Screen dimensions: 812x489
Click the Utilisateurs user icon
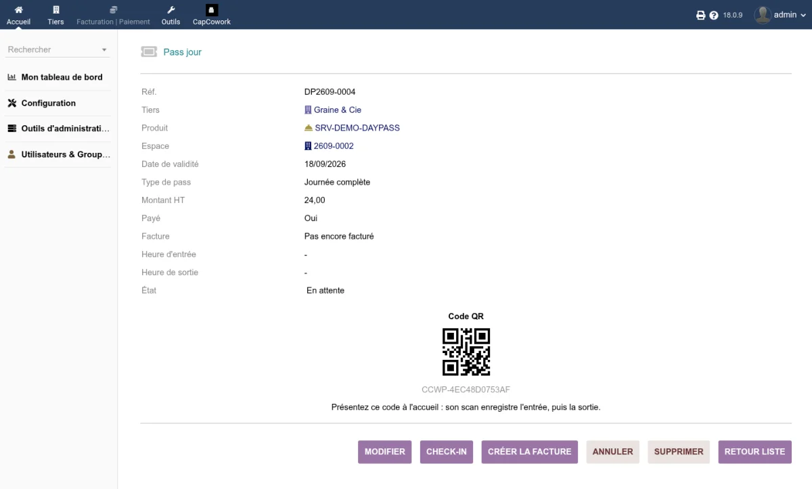(12, 154)
